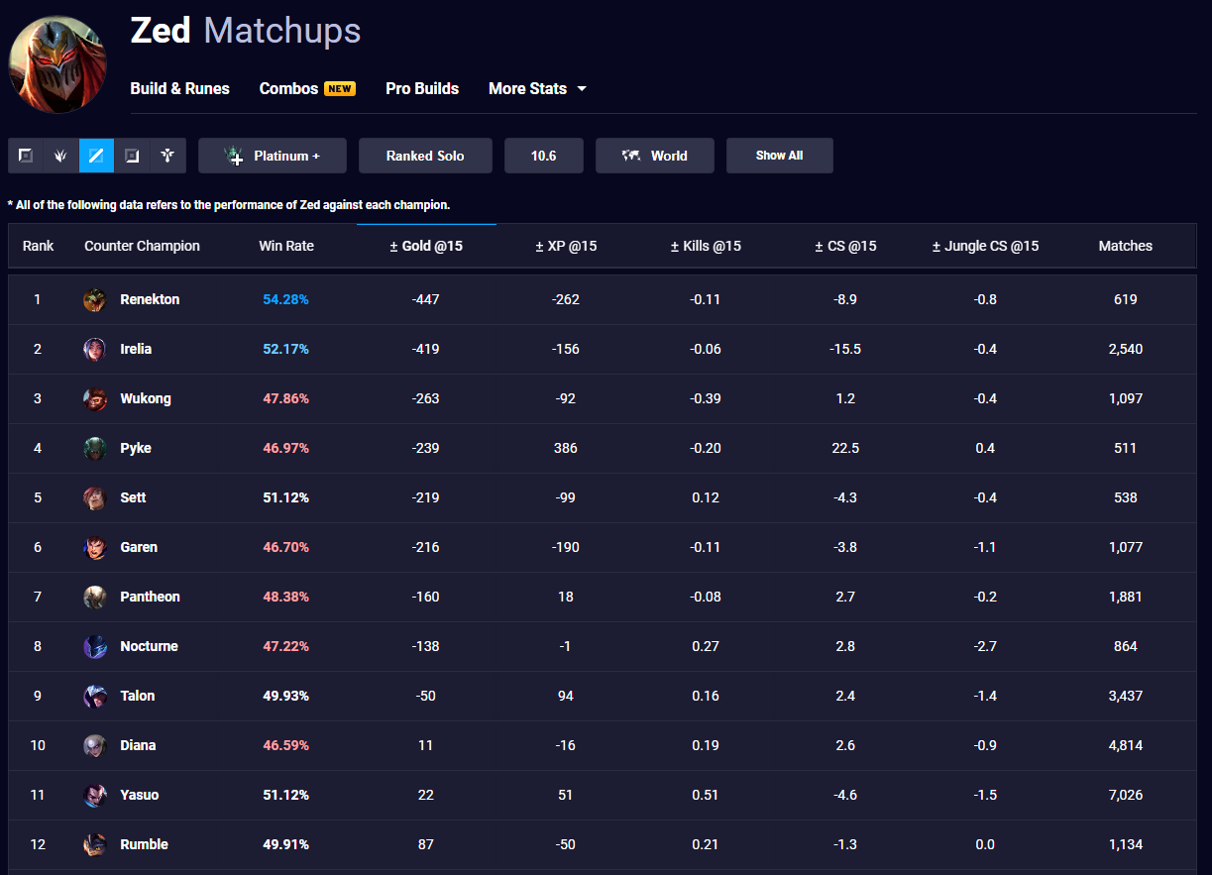Sort by Matches column header

(1126, 246)
